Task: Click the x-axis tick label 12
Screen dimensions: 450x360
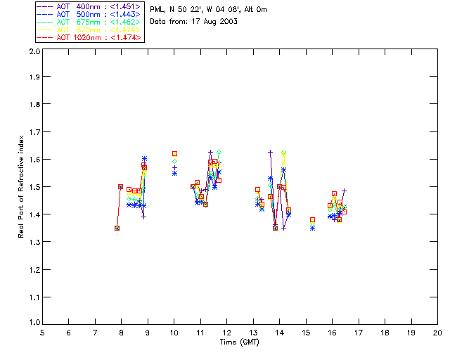Action: tap(226, 333)
